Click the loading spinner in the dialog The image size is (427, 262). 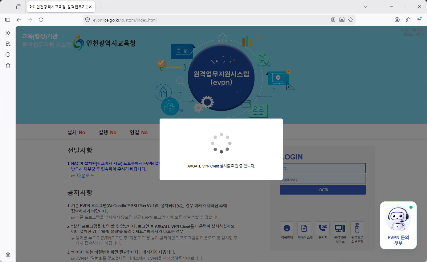(221, 143)
